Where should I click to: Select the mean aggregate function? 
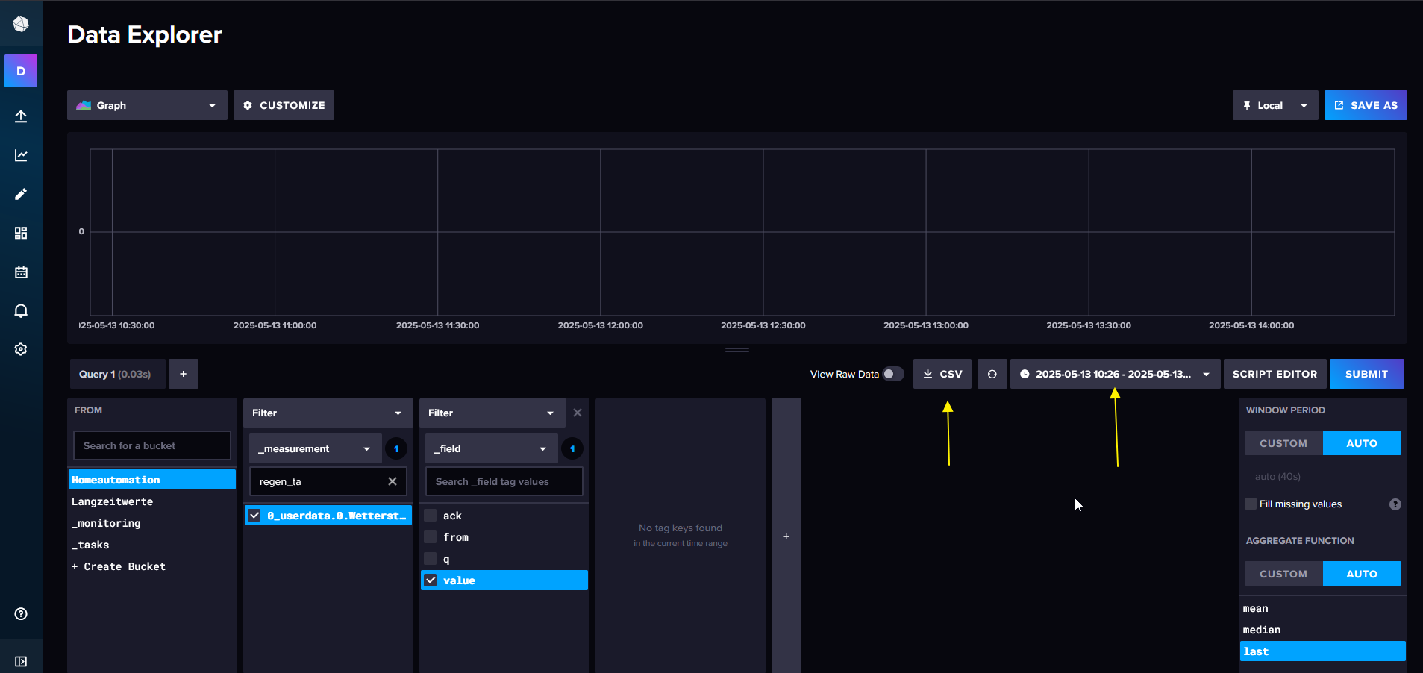(x=1323, y=608)
